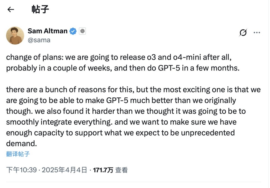The width and height of the screenshot is (270, 188).
Task: Open the three-dot more options menu
Action: pyautogui.click(x=257, y=33)
